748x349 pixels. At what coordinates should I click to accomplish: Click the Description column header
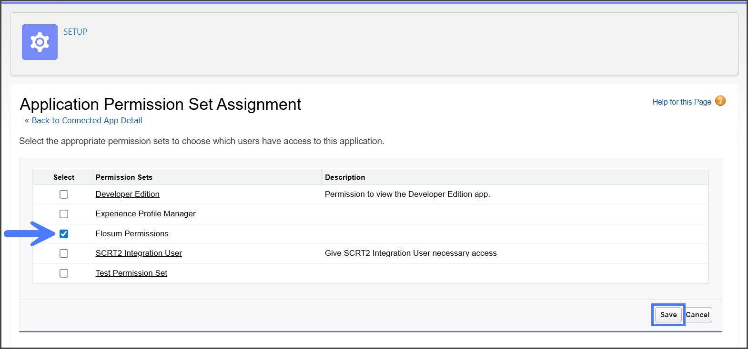coord(345,177)
